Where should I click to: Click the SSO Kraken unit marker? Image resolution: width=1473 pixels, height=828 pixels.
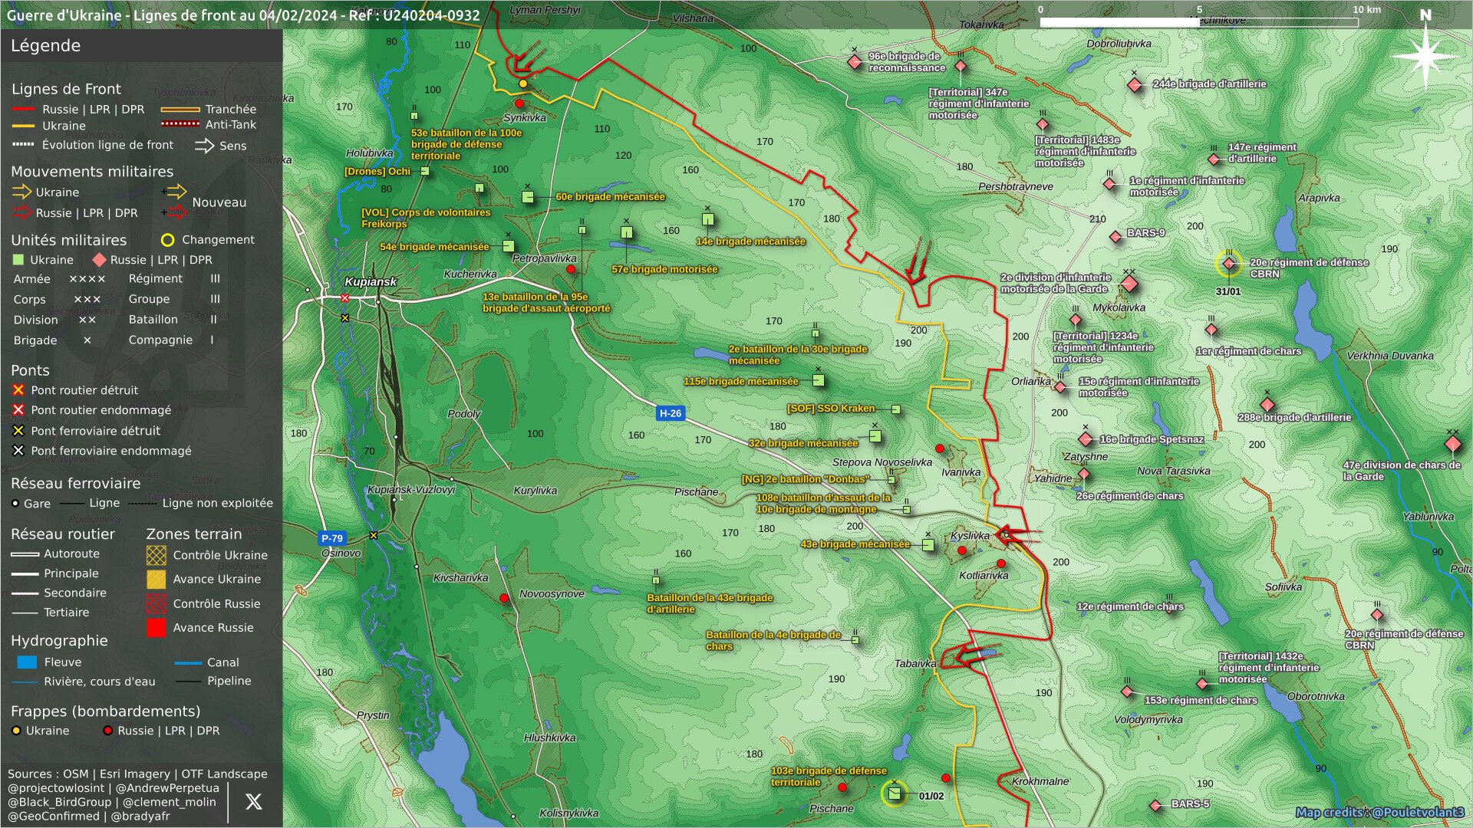tap(895, 409)
